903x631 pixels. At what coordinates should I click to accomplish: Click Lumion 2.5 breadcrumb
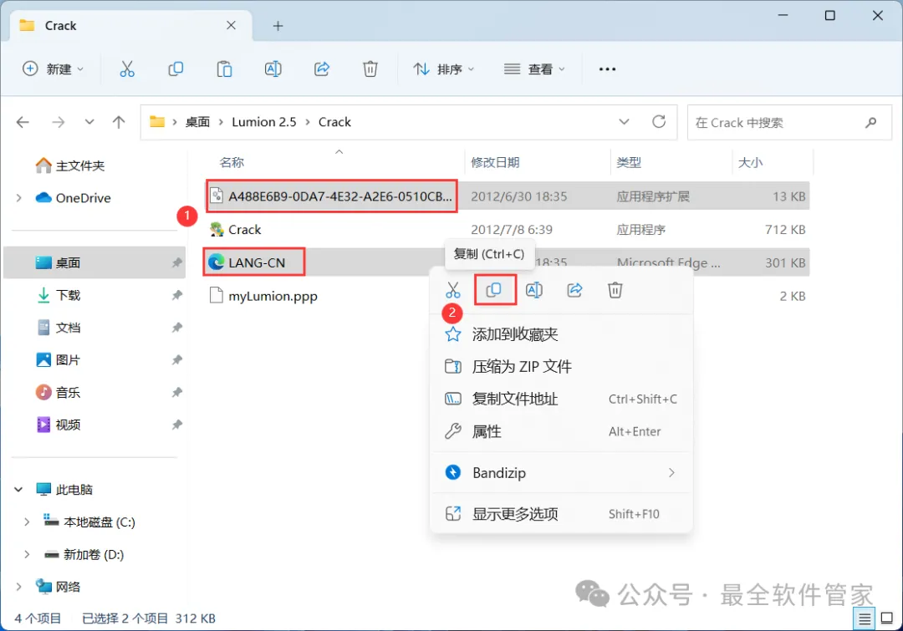(x=263, y=122)
